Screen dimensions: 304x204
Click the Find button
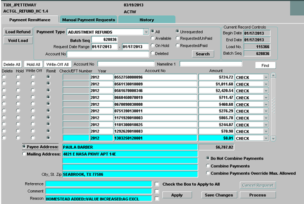[x=265, y=65]
